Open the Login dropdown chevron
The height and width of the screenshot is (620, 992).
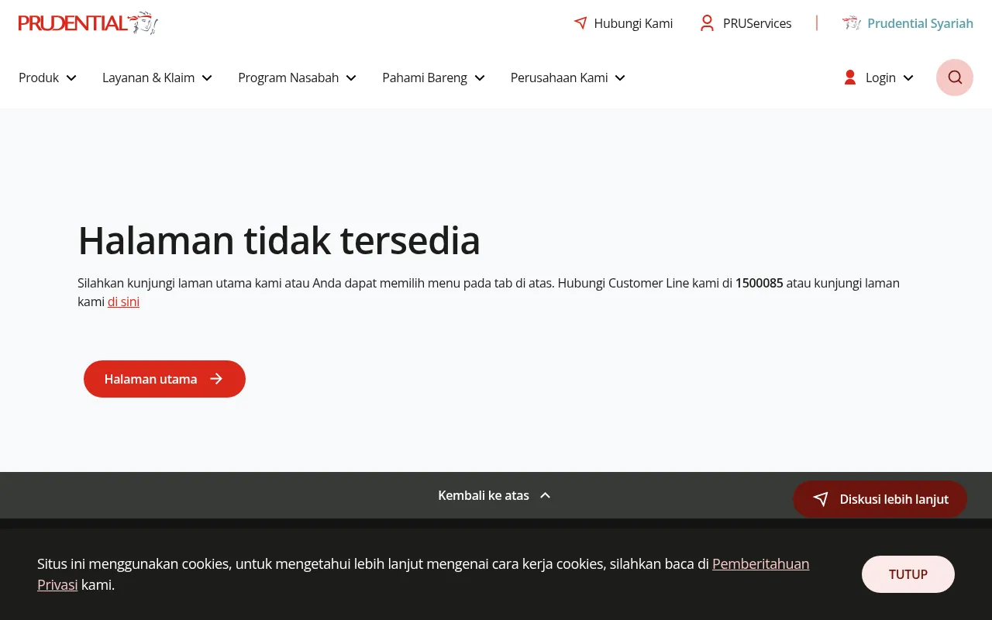[x=908, y=77]
